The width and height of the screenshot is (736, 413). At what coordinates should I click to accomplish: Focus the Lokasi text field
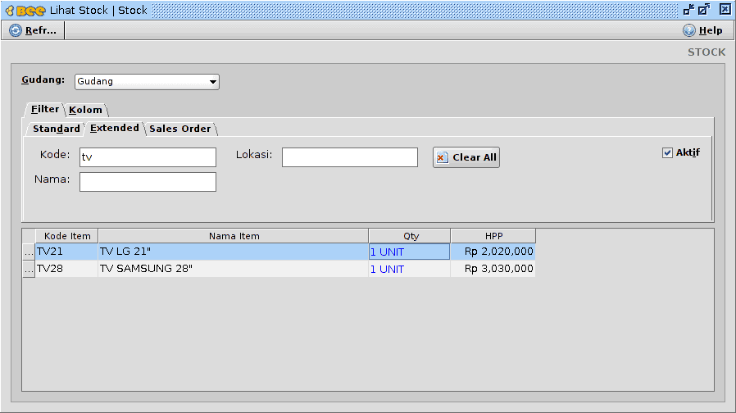tap(349, 157)
